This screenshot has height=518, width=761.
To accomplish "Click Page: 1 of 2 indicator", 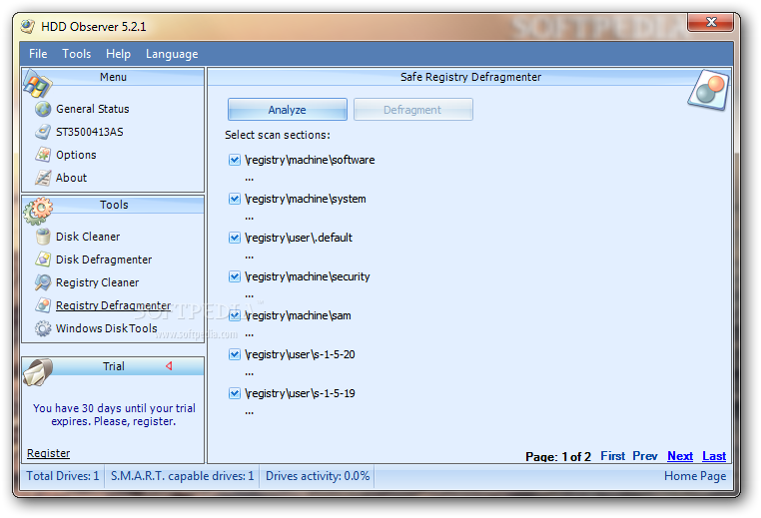I will pos(558,456).
